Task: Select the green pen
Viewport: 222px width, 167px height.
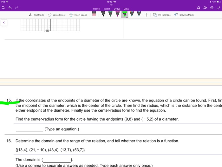Action: click(110, 14)
